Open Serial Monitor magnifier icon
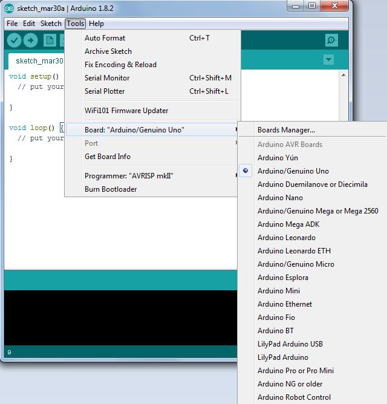 (331, 40)
